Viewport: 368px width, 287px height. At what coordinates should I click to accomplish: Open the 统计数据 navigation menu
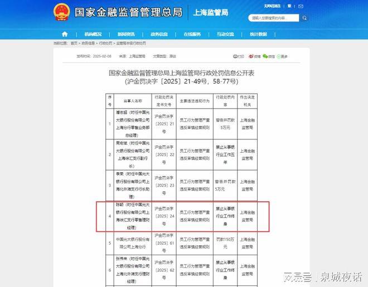pos(258,34)
